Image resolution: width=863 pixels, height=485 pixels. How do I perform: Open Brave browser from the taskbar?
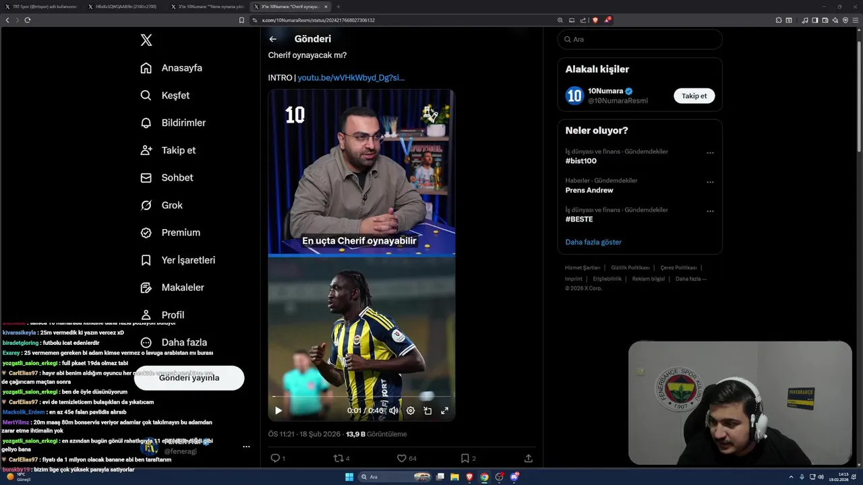click(469, 477)
